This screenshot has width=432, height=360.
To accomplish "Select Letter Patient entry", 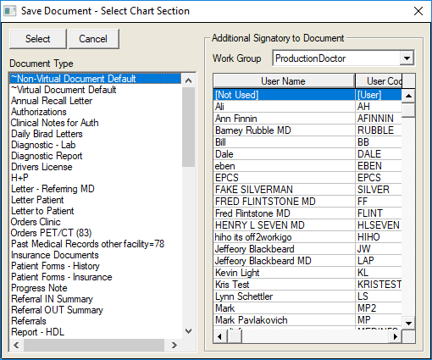I will tap(96, 200).
